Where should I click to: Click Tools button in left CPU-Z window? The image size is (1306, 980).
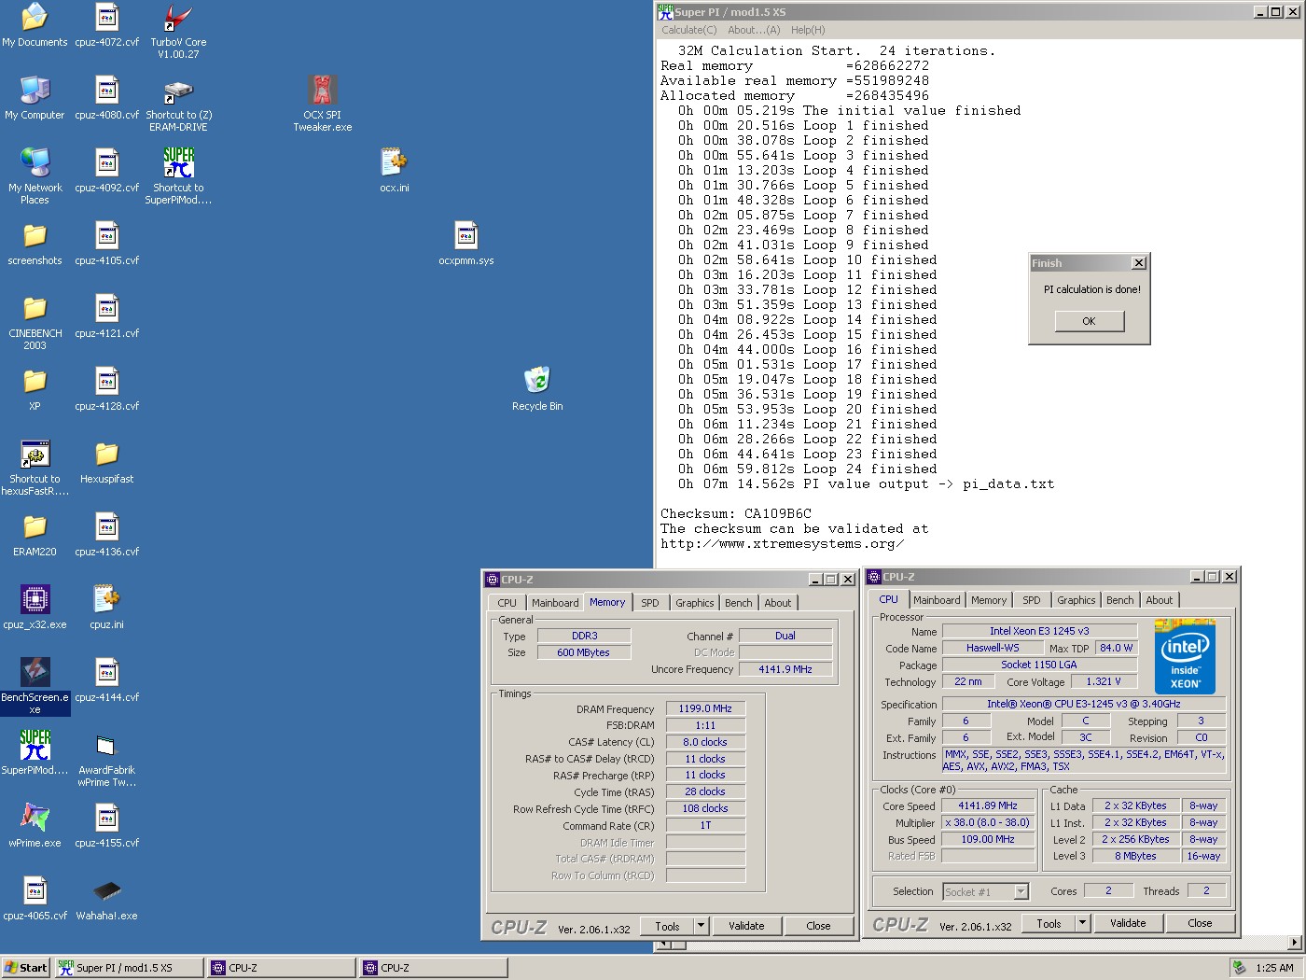click(667, 926)
